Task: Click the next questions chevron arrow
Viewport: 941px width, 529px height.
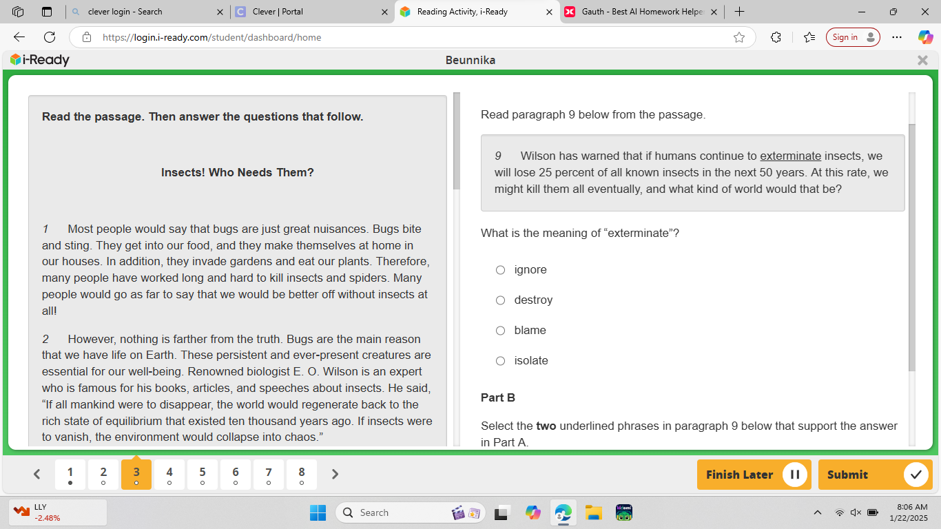Action: tap(335, 474)
